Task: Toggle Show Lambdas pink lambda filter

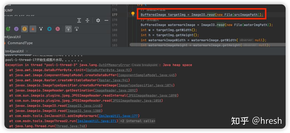Action: point(57,29)
